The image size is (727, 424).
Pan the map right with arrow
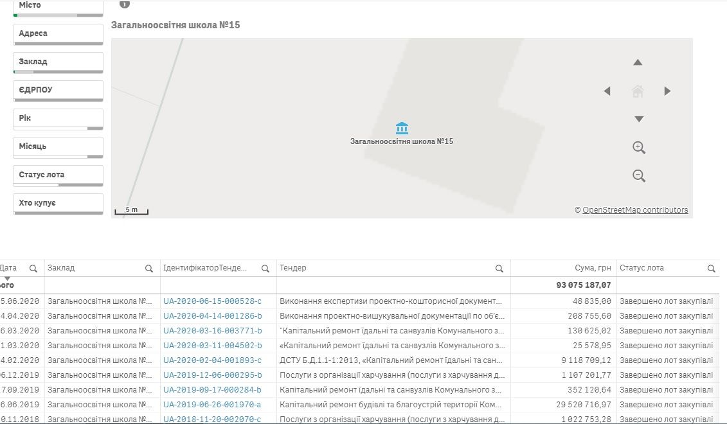click(x=667, y=91)
